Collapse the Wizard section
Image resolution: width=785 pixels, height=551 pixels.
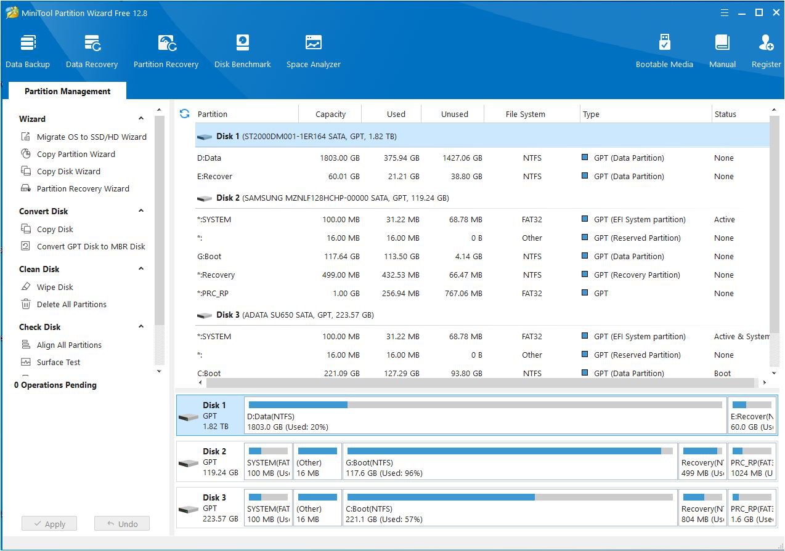(x=141, y=119)
